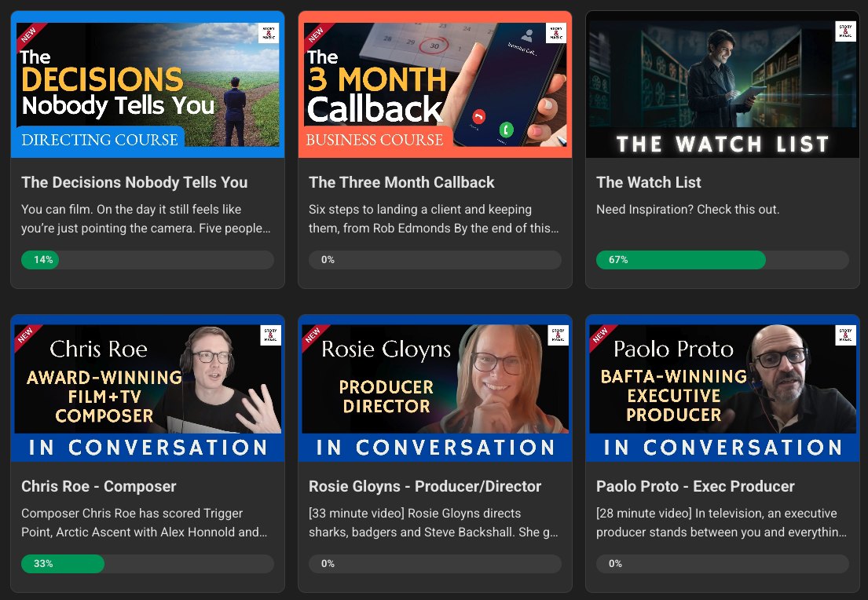Click the NEW ribbon on Paolo Proto thumbnail
Viewport: 868px width, 600px height.
pyautogui.click(x=601, y=335)
